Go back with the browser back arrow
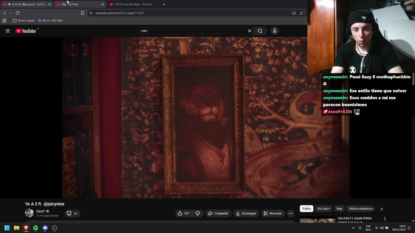 click(x=5, y=13)
